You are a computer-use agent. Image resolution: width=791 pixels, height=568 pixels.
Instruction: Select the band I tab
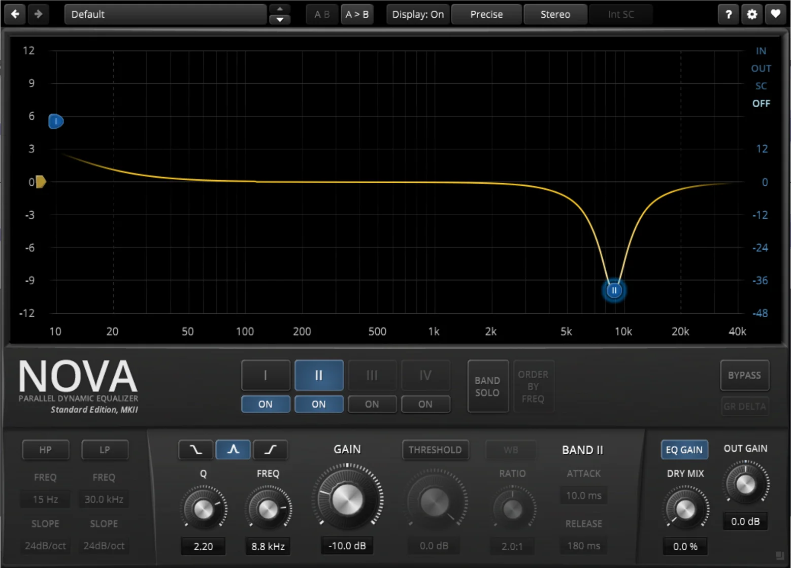pyautogui.click(x=266, y=376)
